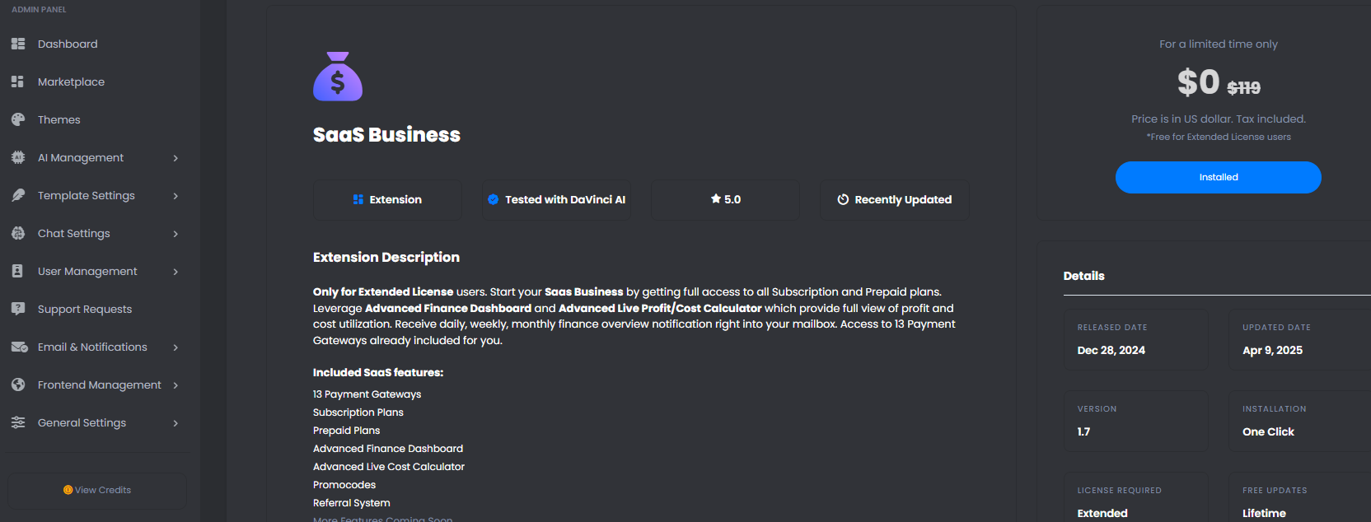
Task: Click the View Credits button
Action: [x=97, y=490]
